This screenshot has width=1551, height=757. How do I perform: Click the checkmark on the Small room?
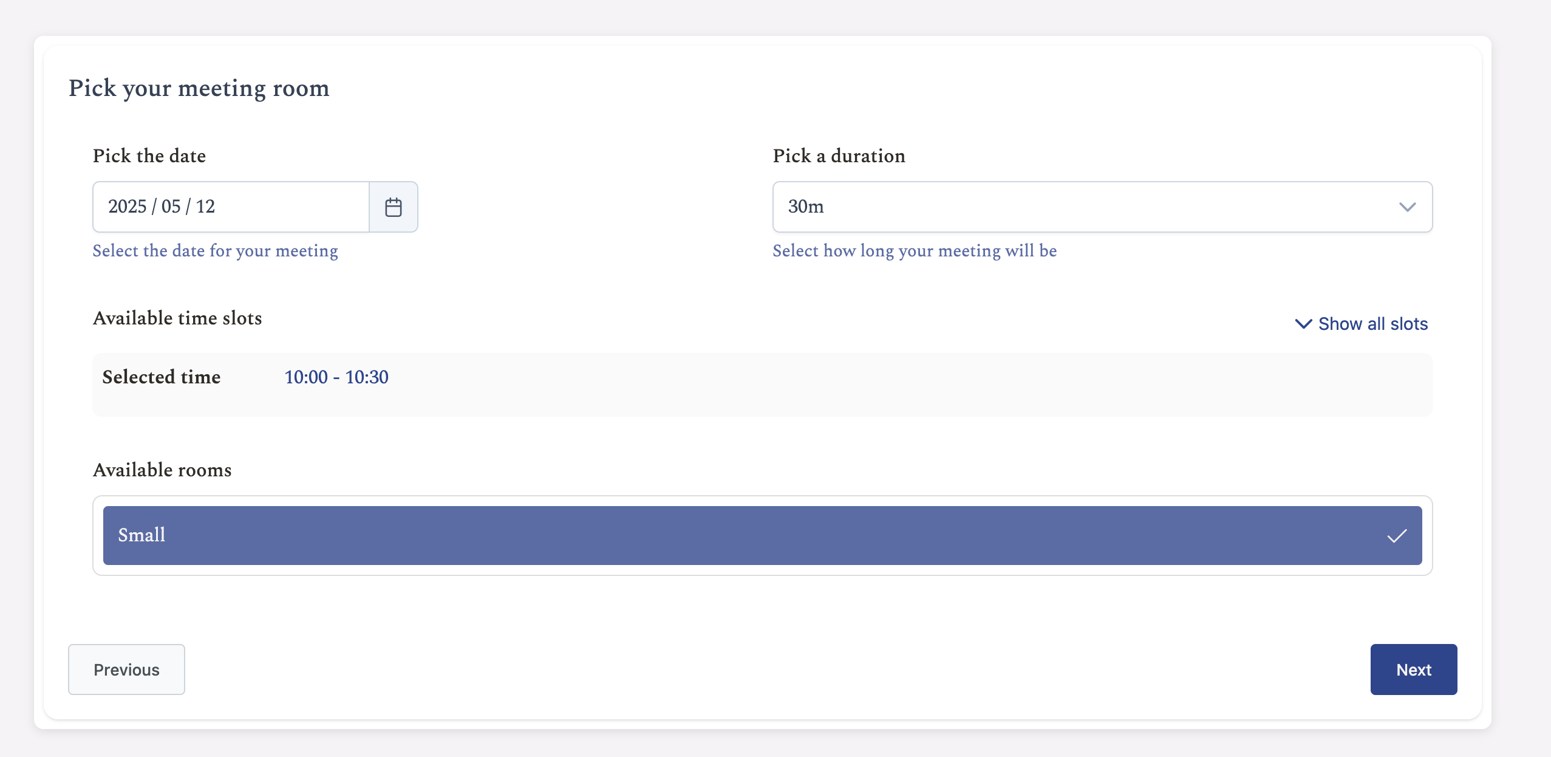1397,536
